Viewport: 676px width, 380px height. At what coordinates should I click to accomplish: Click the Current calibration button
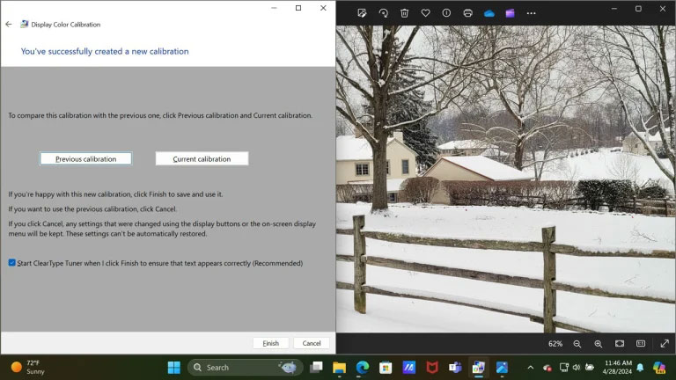[202, 158]
